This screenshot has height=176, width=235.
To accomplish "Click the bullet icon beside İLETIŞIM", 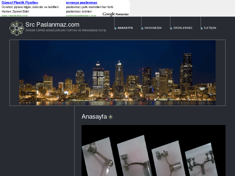I will click(x=202, y=28).
